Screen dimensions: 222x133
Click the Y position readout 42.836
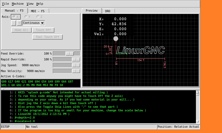[119, 24]
